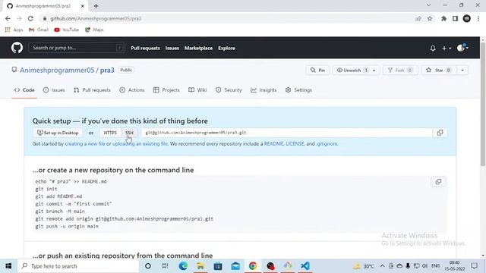Open the .gitignore link
Viewport: 486px width, 273px height.
[x=327, y=144]
